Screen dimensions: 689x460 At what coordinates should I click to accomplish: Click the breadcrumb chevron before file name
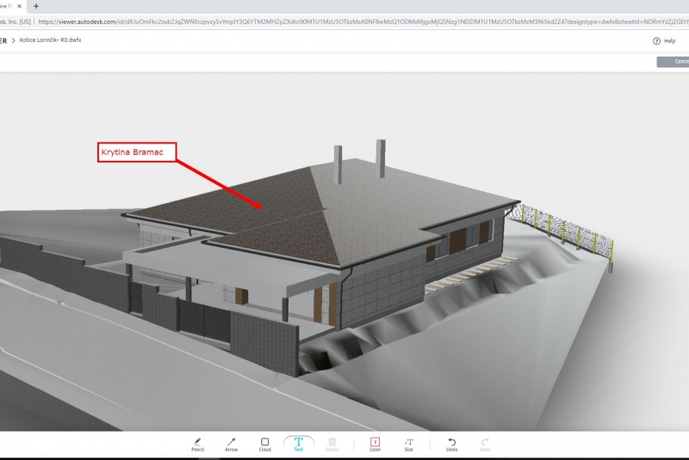click(x=13, y=40)
